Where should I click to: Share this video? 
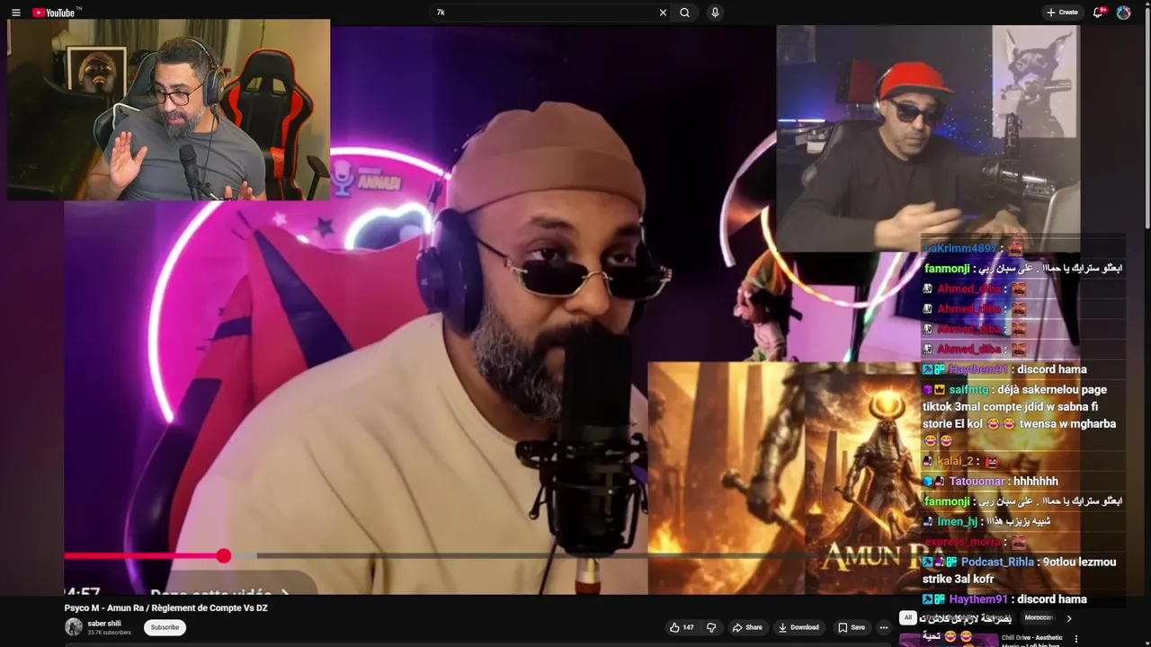[747, 627]
